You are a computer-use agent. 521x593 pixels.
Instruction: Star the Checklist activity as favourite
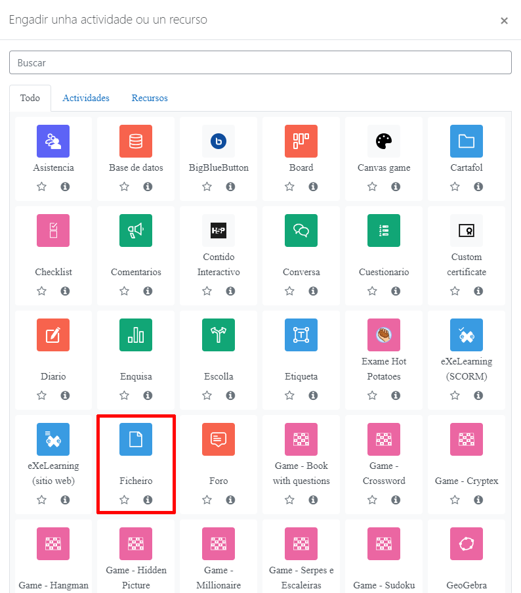pyautogui.click(x=41, y=291)
